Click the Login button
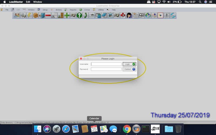Image resolution: width=216 pixels, height=135 pixels. [129, 64]
